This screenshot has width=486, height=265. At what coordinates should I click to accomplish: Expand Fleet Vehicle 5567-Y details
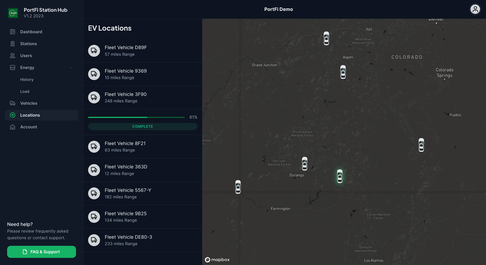[x=143, y=193]
